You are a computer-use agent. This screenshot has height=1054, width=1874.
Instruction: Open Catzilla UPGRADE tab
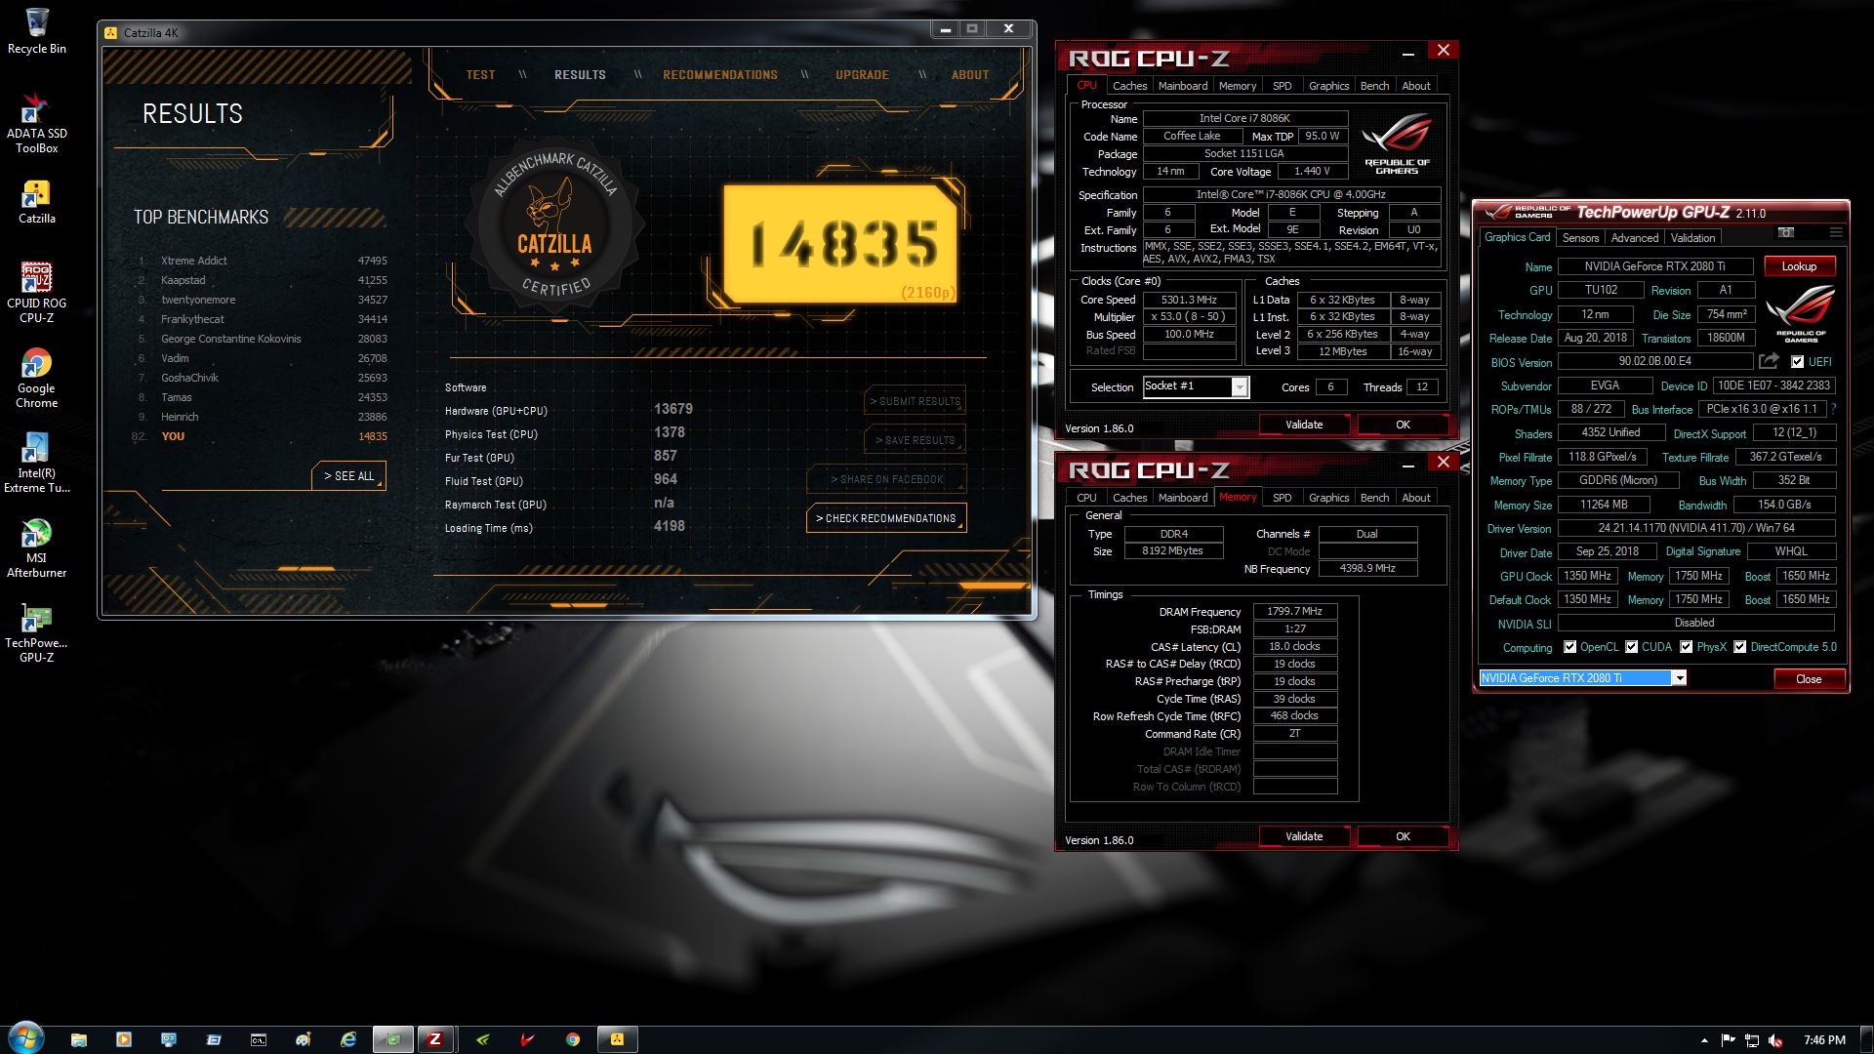862,75
